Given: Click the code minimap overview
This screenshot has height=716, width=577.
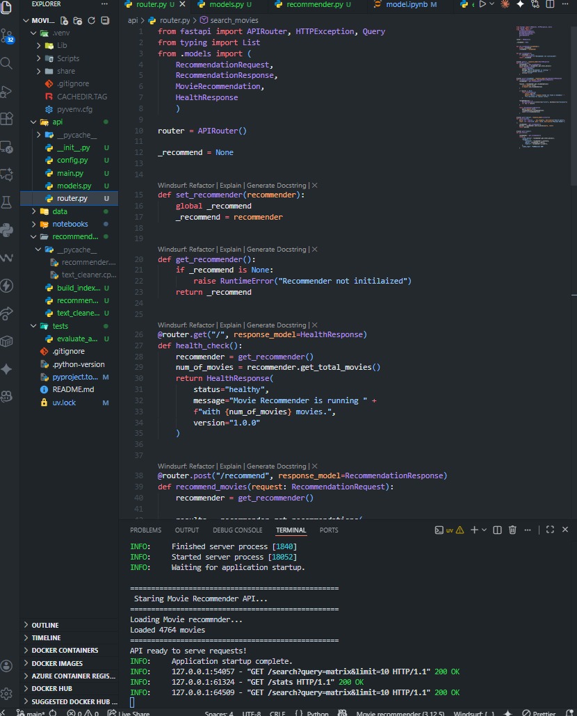Looking at the screenshot, I should pyautogui.click(x=542, y=87).
